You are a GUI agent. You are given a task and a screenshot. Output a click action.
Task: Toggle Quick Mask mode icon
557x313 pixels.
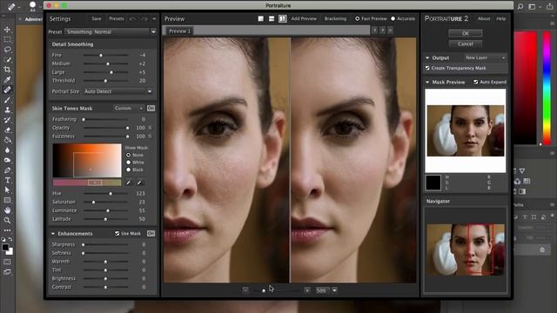[7, 262]
